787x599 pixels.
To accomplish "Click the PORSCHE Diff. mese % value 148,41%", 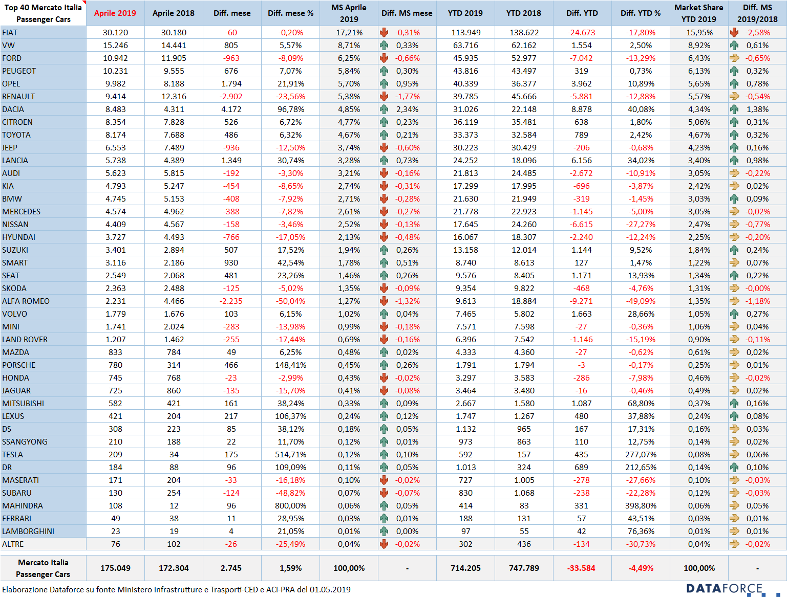I will pos(291,365).
